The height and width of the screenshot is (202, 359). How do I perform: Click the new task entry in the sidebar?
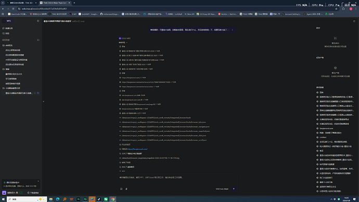[8, 28]
